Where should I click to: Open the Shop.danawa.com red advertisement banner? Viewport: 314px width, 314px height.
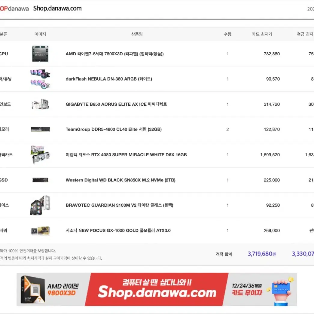tap(157, 289)
